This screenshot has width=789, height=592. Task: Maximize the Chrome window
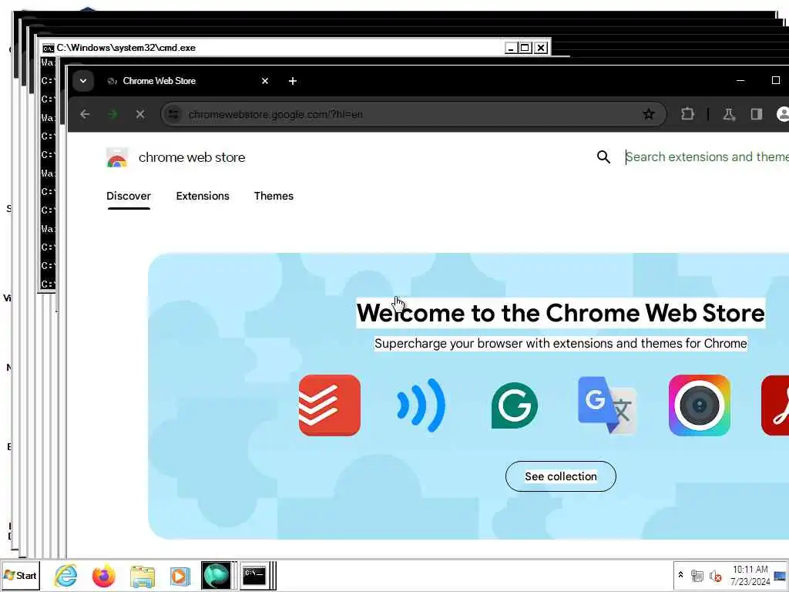pyautogui.click(x=775, y=81)
